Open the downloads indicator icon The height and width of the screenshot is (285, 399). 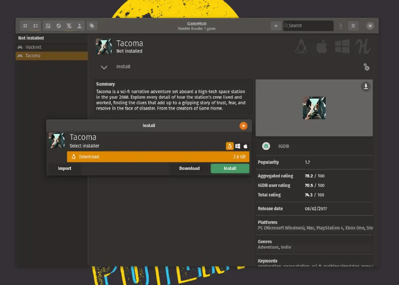click(341, 26)
